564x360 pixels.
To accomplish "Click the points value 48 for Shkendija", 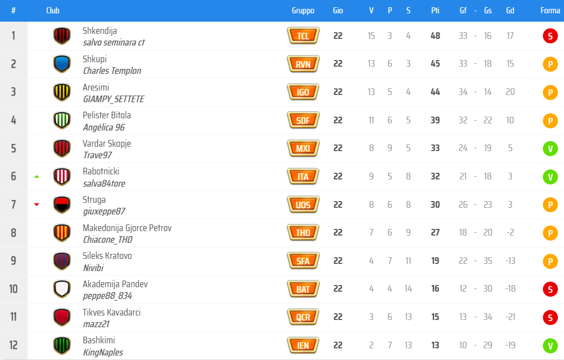I will pyautogui.click(x=435, y=35).
